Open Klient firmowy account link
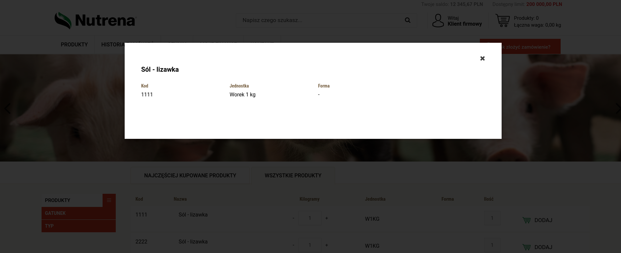 point(465,24)
